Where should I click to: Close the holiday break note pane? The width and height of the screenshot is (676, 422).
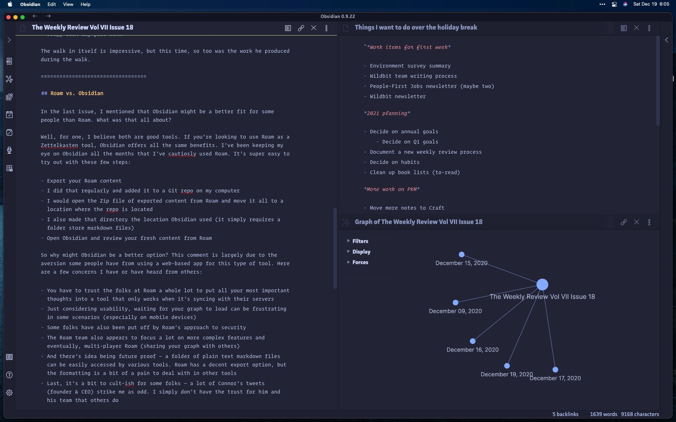coord(637,28)
